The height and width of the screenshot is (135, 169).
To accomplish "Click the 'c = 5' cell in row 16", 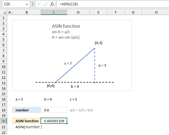I will (x=73, y=99).
